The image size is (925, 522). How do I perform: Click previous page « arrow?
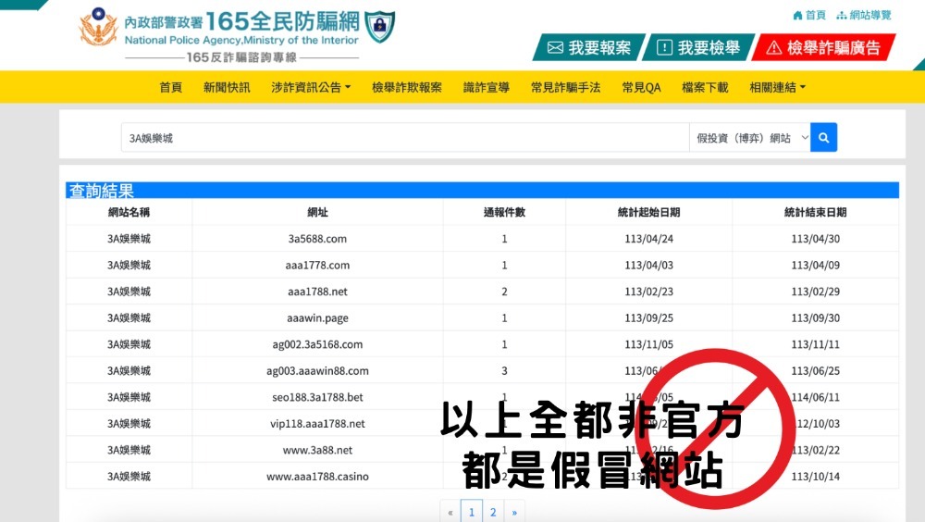[x=450, y=512]
